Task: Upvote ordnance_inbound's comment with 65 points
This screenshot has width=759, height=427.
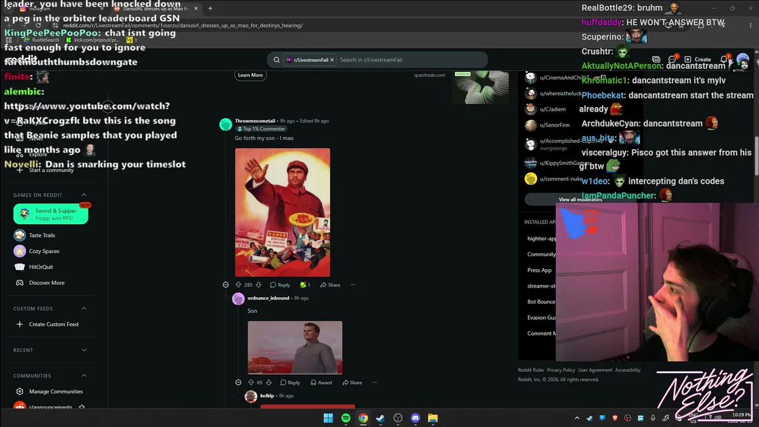Action: (x=251, y=383)
